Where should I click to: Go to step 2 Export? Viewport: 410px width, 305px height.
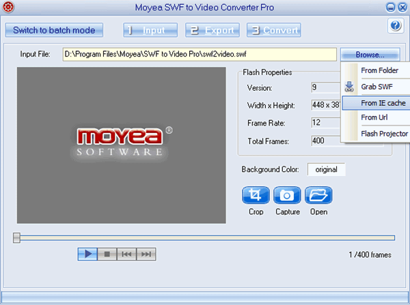213,30
